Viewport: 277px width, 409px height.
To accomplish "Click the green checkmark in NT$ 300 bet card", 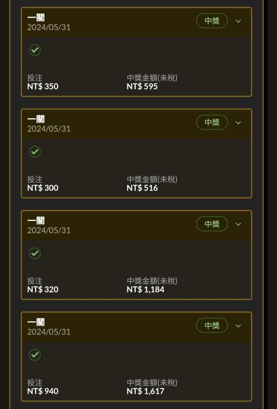I will point(35,152).
